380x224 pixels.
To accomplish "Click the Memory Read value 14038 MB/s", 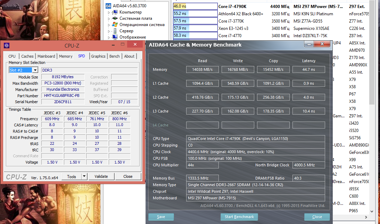I will [203, 69].
